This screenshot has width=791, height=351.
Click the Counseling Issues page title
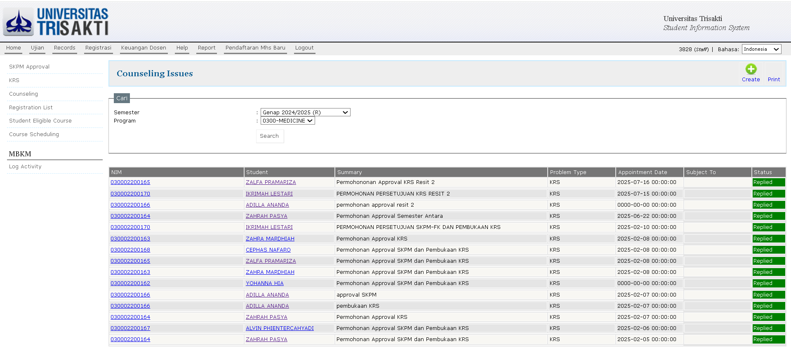point(155,73)
